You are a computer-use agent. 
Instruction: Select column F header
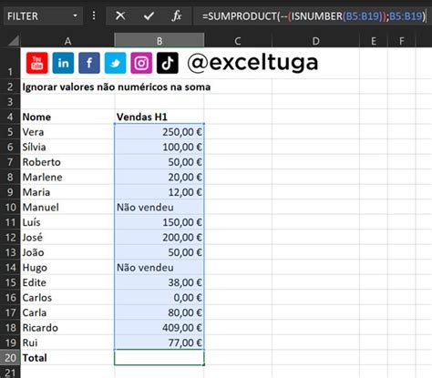(x=401, y=41)
